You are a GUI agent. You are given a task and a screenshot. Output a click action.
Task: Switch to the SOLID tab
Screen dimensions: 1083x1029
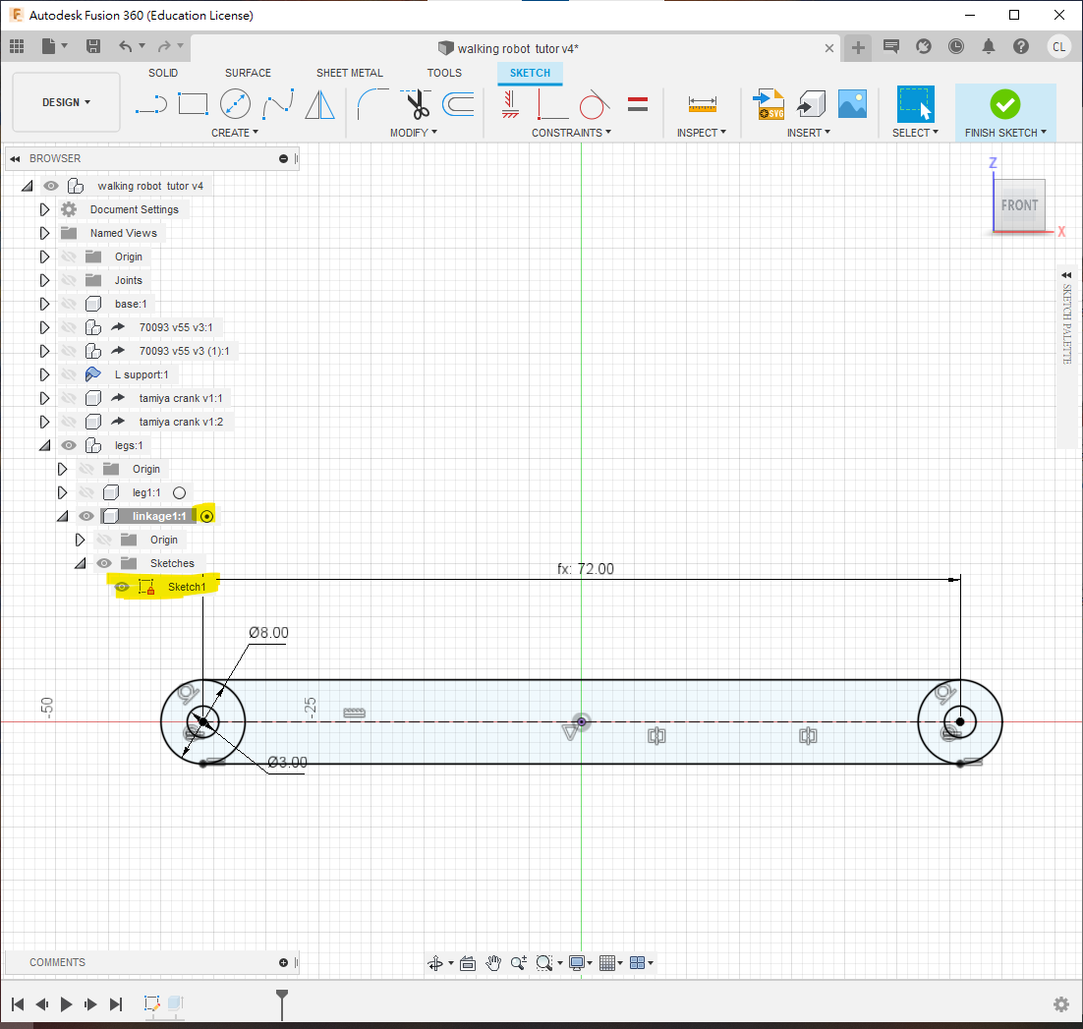click(163, 73)
